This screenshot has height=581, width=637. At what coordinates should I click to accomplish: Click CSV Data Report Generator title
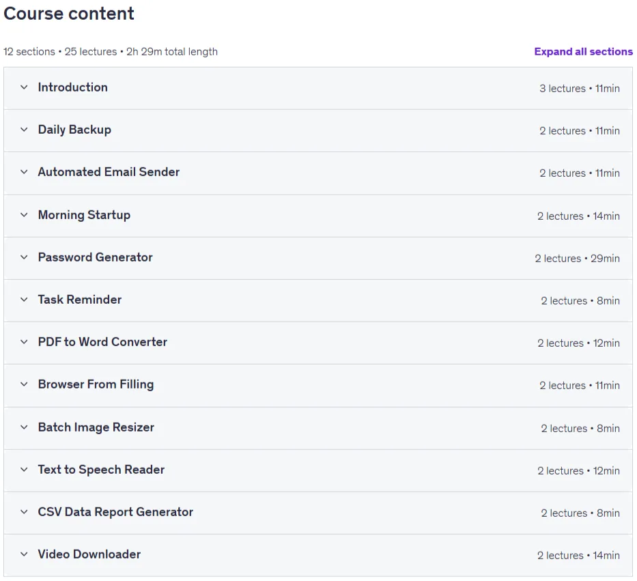click(115, 512)
